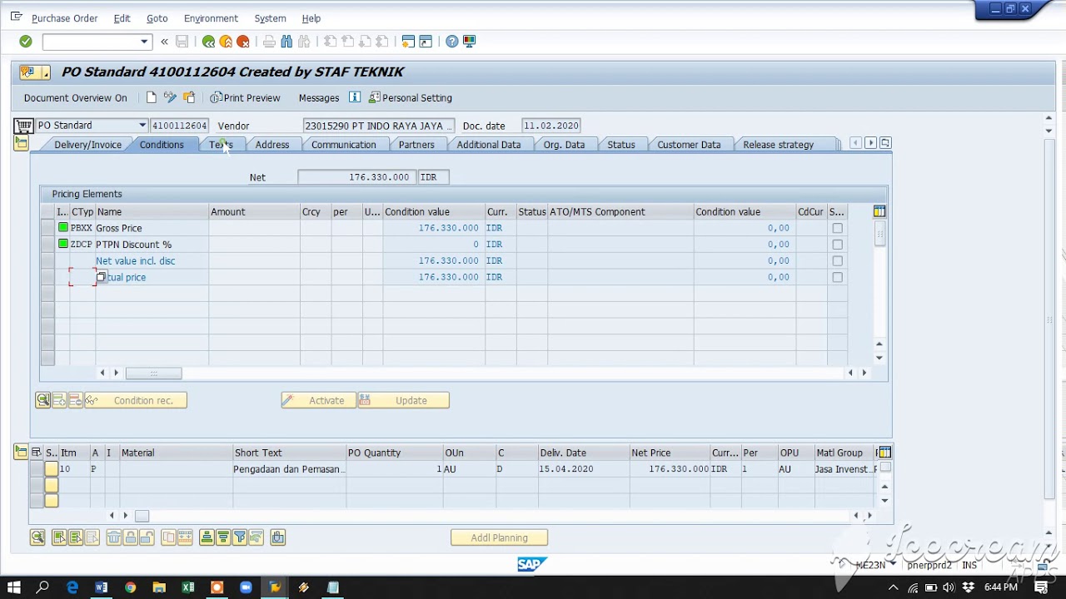Click the Find binoculars icon

click(x=286, y=42)
